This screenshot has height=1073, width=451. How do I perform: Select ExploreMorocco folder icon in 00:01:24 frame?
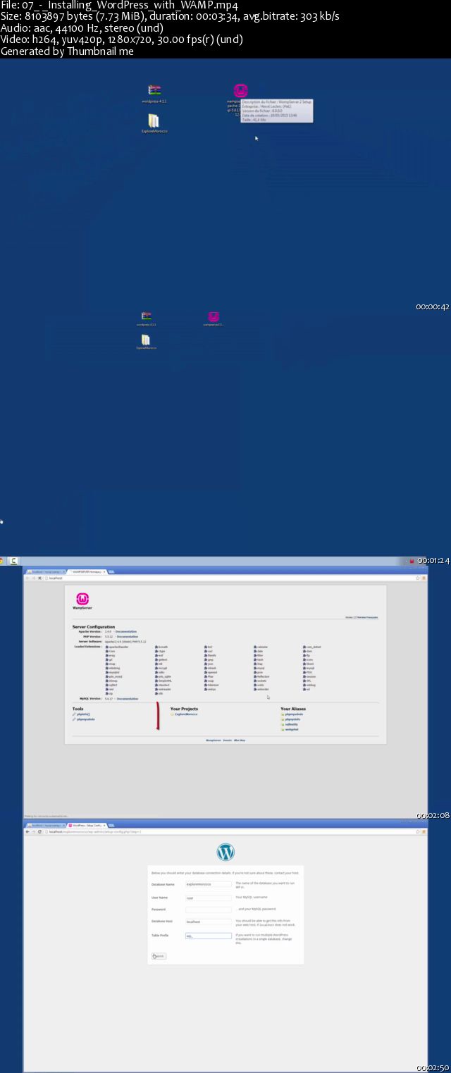tap(145, 340)
